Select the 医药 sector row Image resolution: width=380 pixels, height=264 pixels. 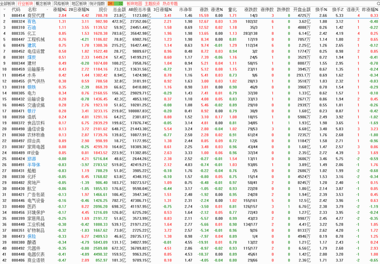[190, 207]
